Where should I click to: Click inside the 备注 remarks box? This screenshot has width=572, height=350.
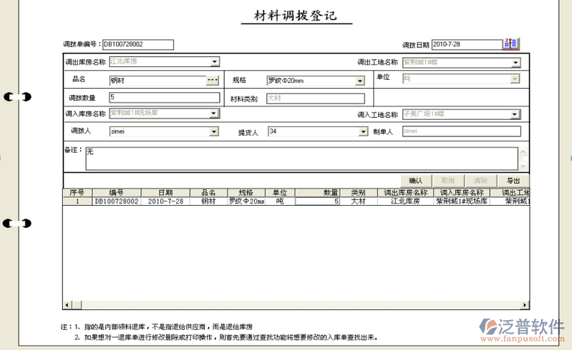(301, 158)
